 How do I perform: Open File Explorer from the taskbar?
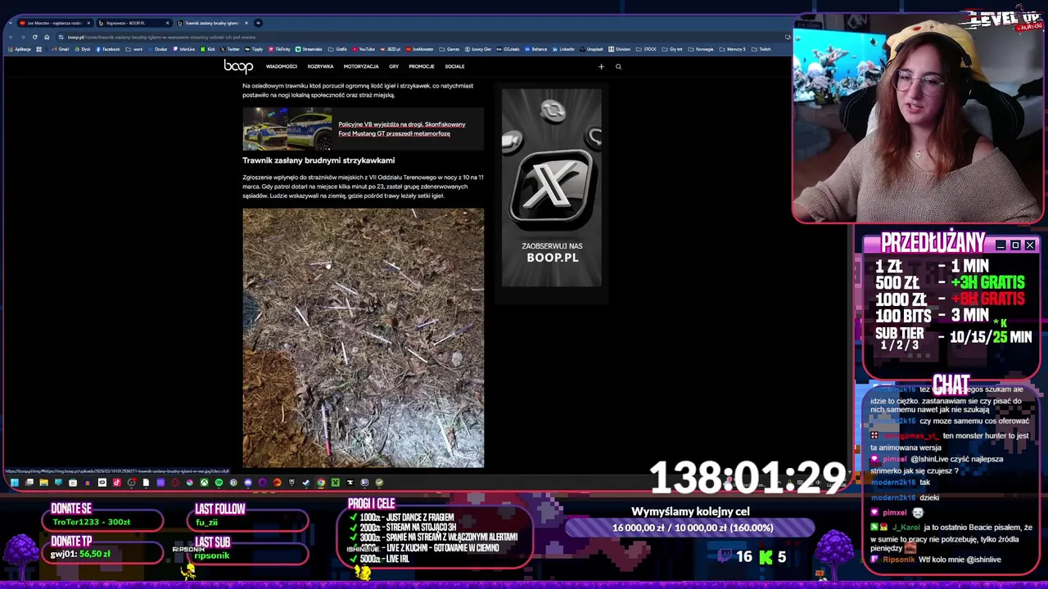(44, 483)
